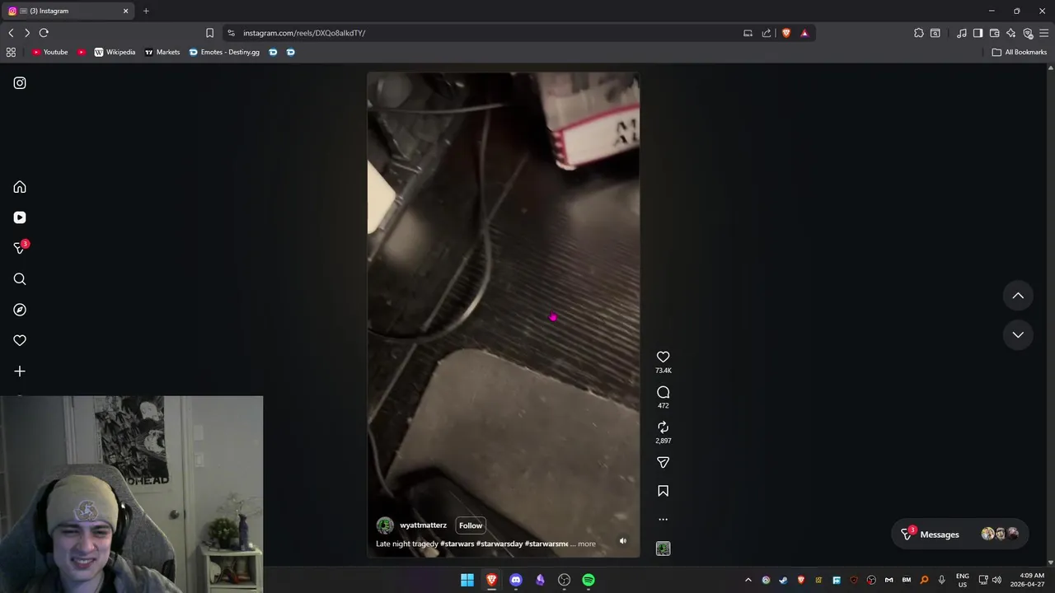The height and width of the screenshot is (593, 1055).
Task: Open the Leo AI sparkle icon
Action: (1011, 33)
